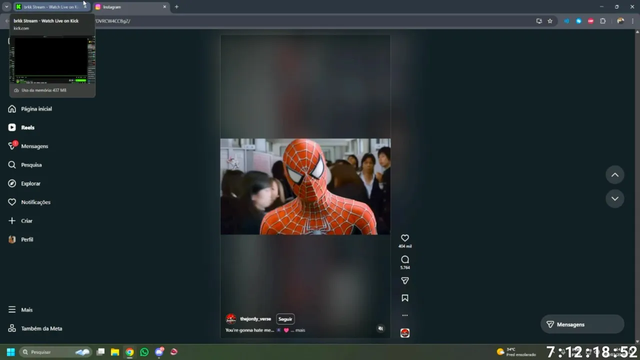Open Notificações panel
640x360 pixels.
29,202
